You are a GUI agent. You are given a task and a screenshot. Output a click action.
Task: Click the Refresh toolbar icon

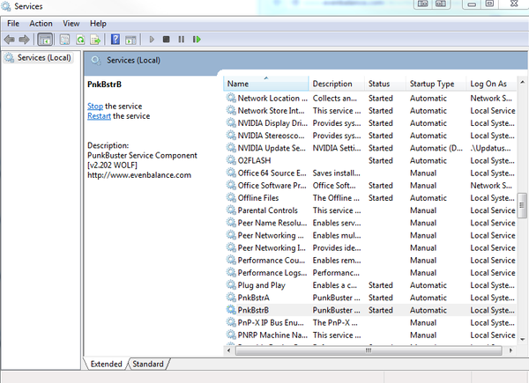coord(80,40)
